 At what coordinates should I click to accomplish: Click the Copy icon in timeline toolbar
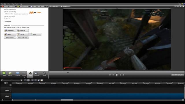38,80
